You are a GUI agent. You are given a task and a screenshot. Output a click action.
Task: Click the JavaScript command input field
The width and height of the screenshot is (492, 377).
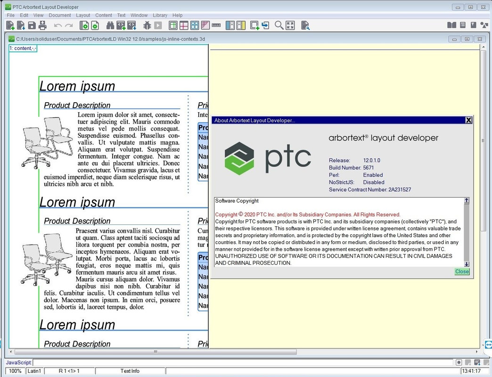(243, 362)
